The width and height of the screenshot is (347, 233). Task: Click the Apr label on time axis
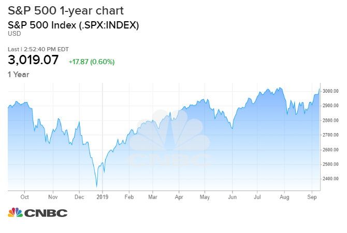click(x=179, y=197)
